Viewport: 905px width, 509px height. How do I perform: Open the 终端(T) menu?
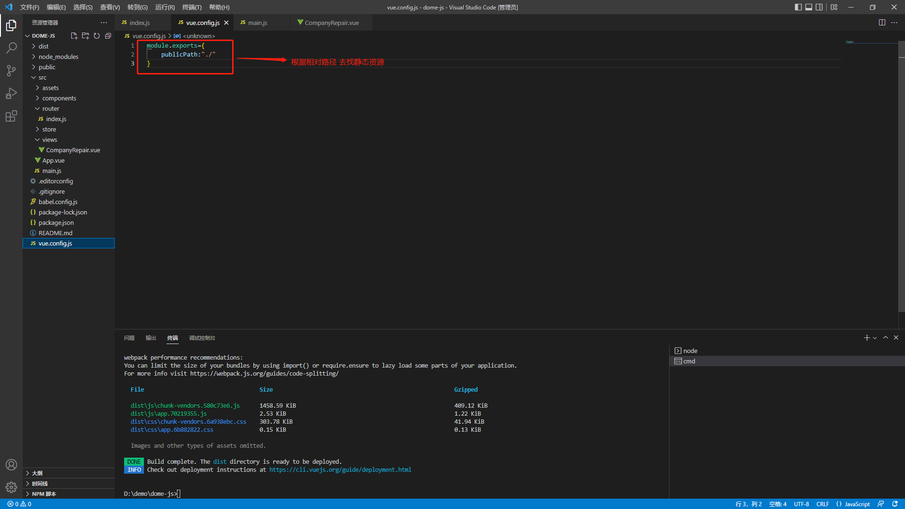pos(192,7)
